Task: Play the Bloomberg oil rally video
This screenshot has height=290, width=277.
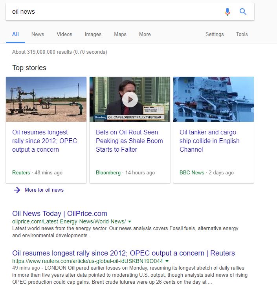Action: click(x=130, y=100)
